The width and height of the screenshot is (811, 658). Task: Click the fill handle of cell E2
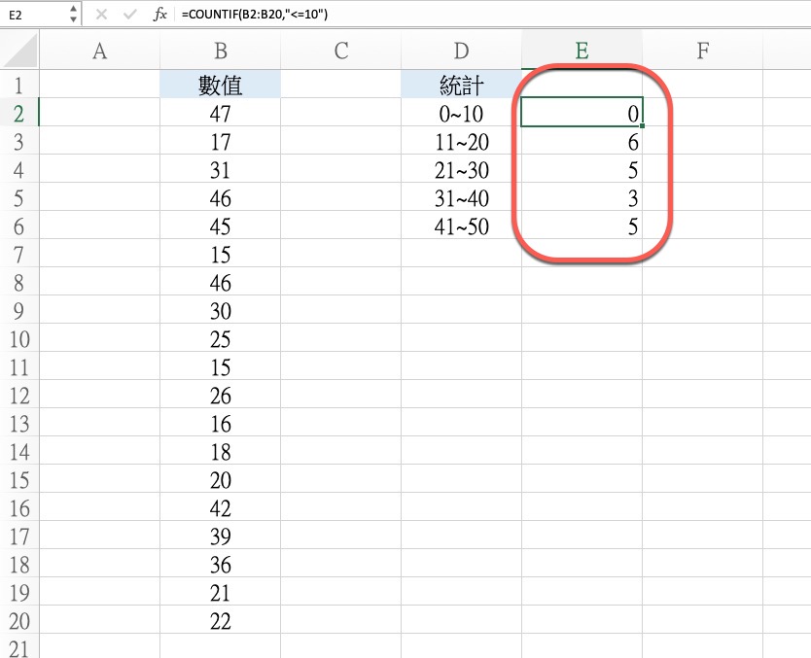(642, 125)
